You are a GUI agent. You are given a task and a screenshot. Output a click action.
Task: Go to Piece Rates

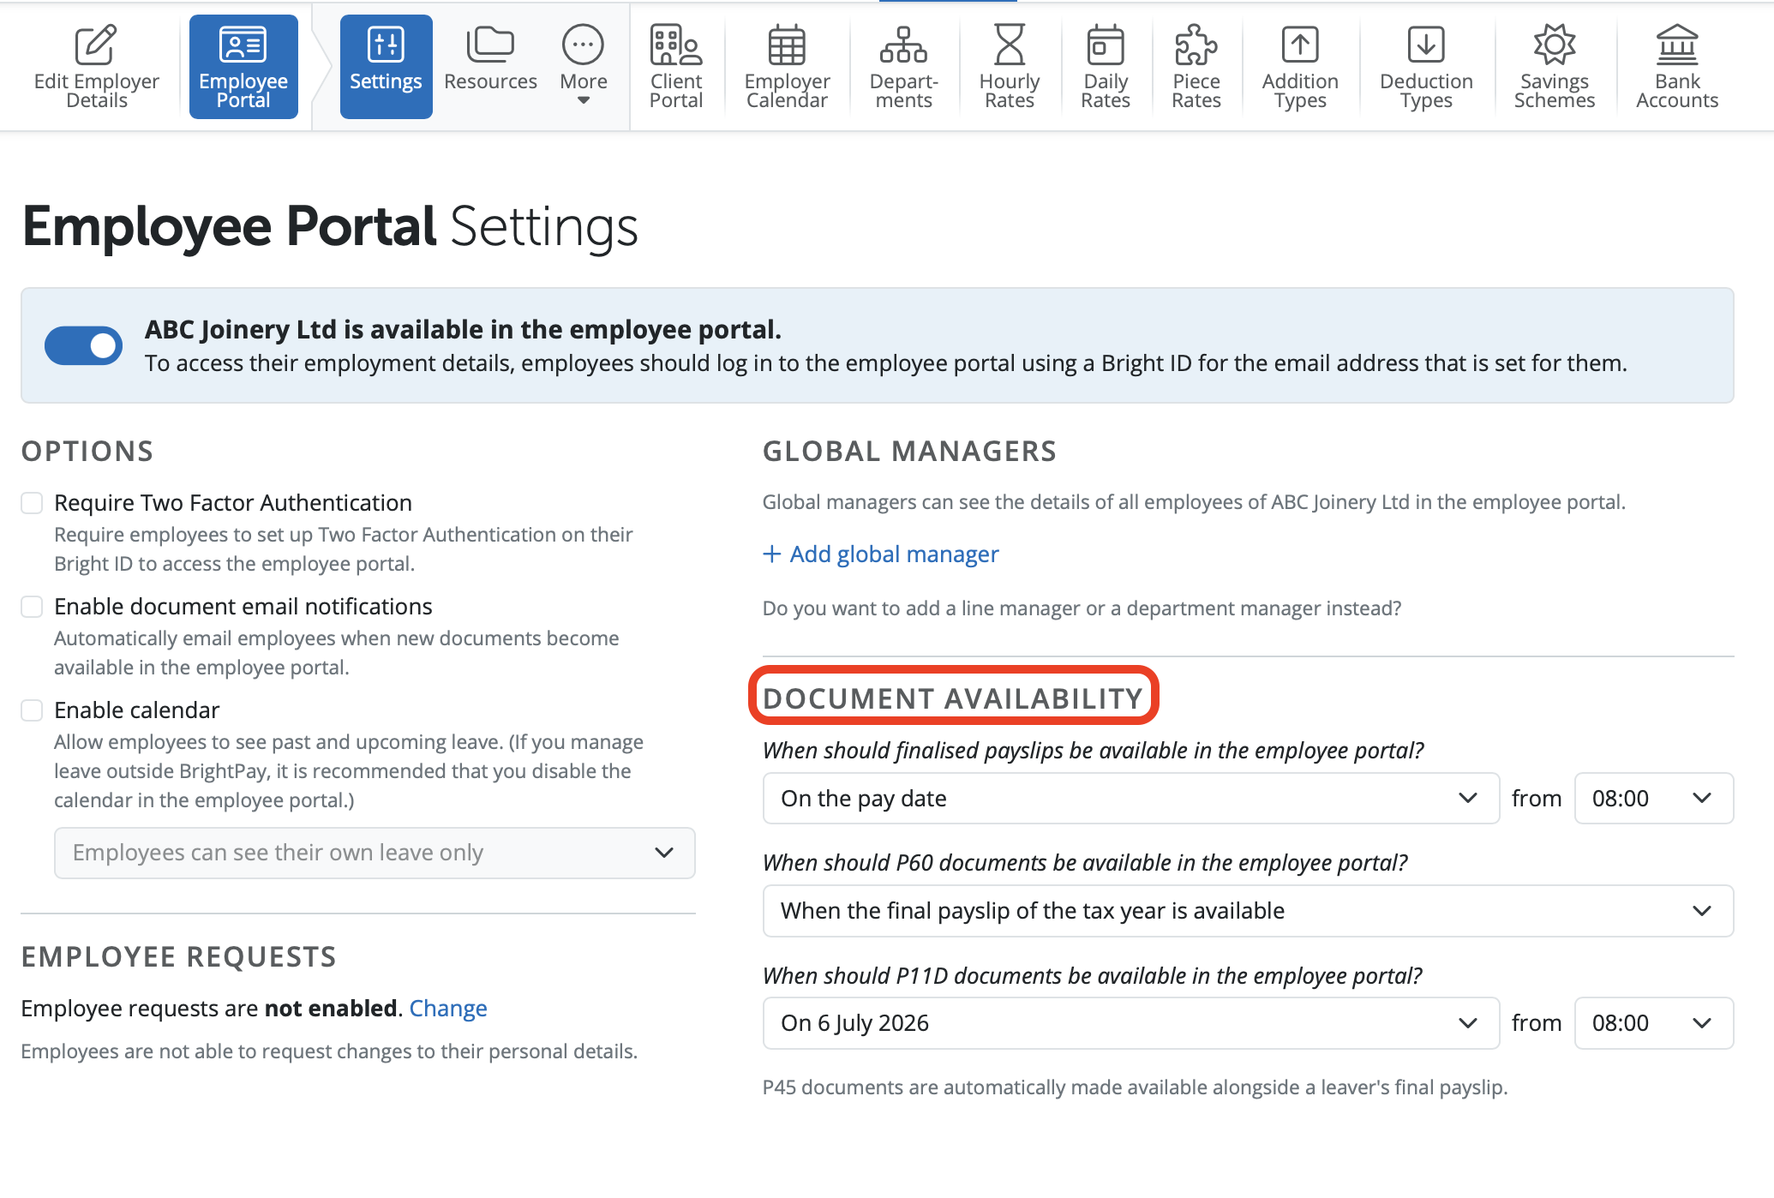1196,67
